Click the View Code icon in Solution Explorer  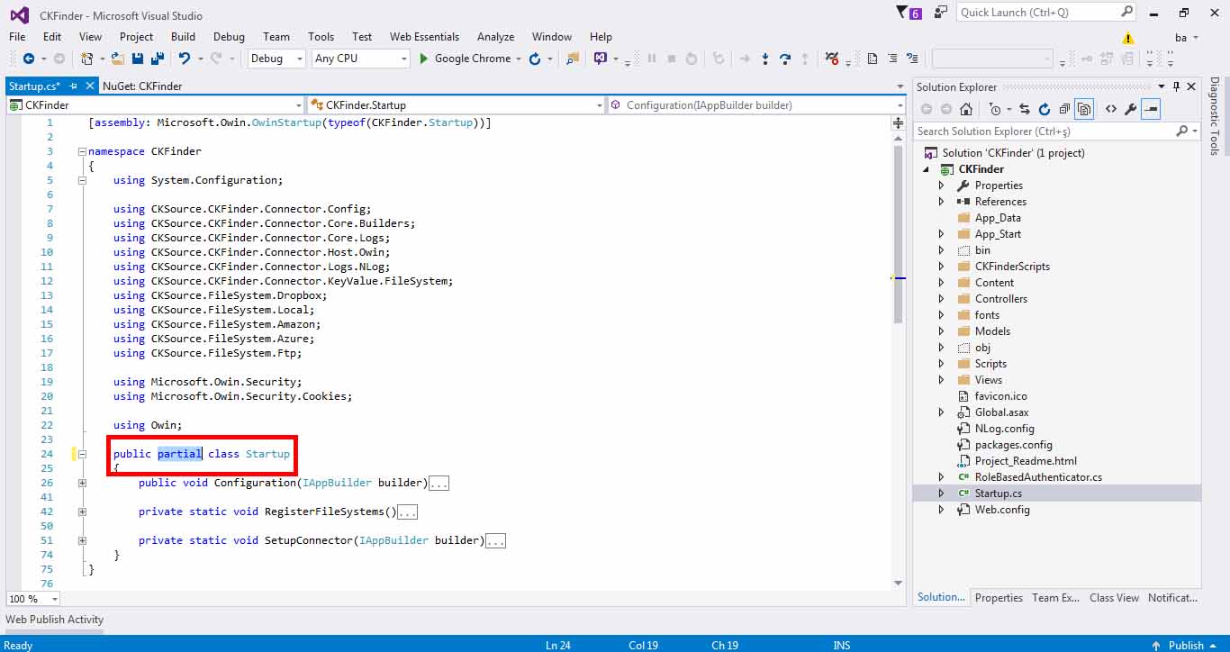1110,109
